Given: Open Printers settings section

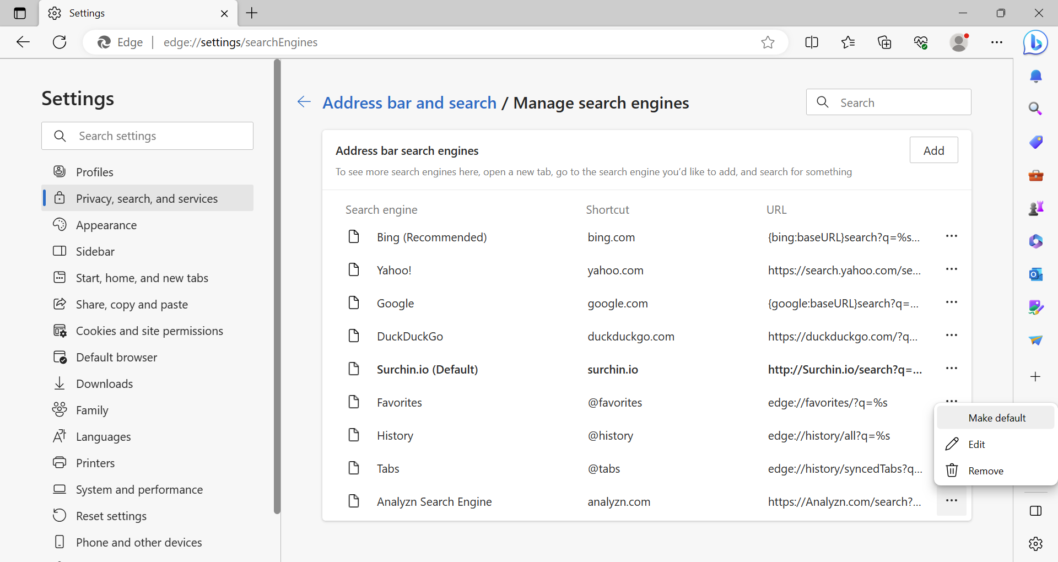Looking at the screenshot, I should click(x=148, y=463).
